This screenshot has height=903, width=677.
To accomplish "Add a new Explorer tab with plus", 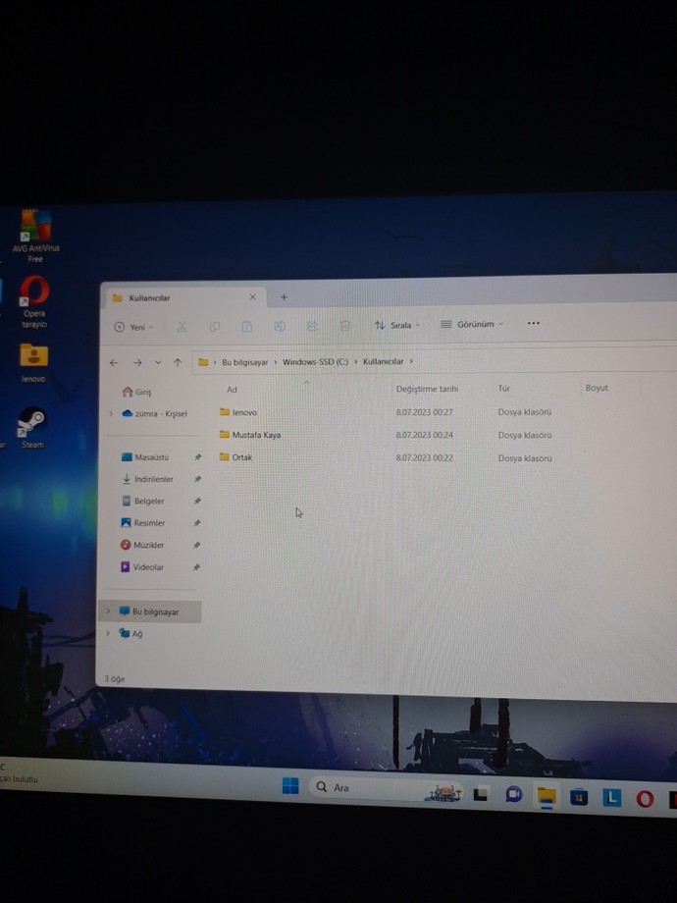I will (x=284, y=297).
